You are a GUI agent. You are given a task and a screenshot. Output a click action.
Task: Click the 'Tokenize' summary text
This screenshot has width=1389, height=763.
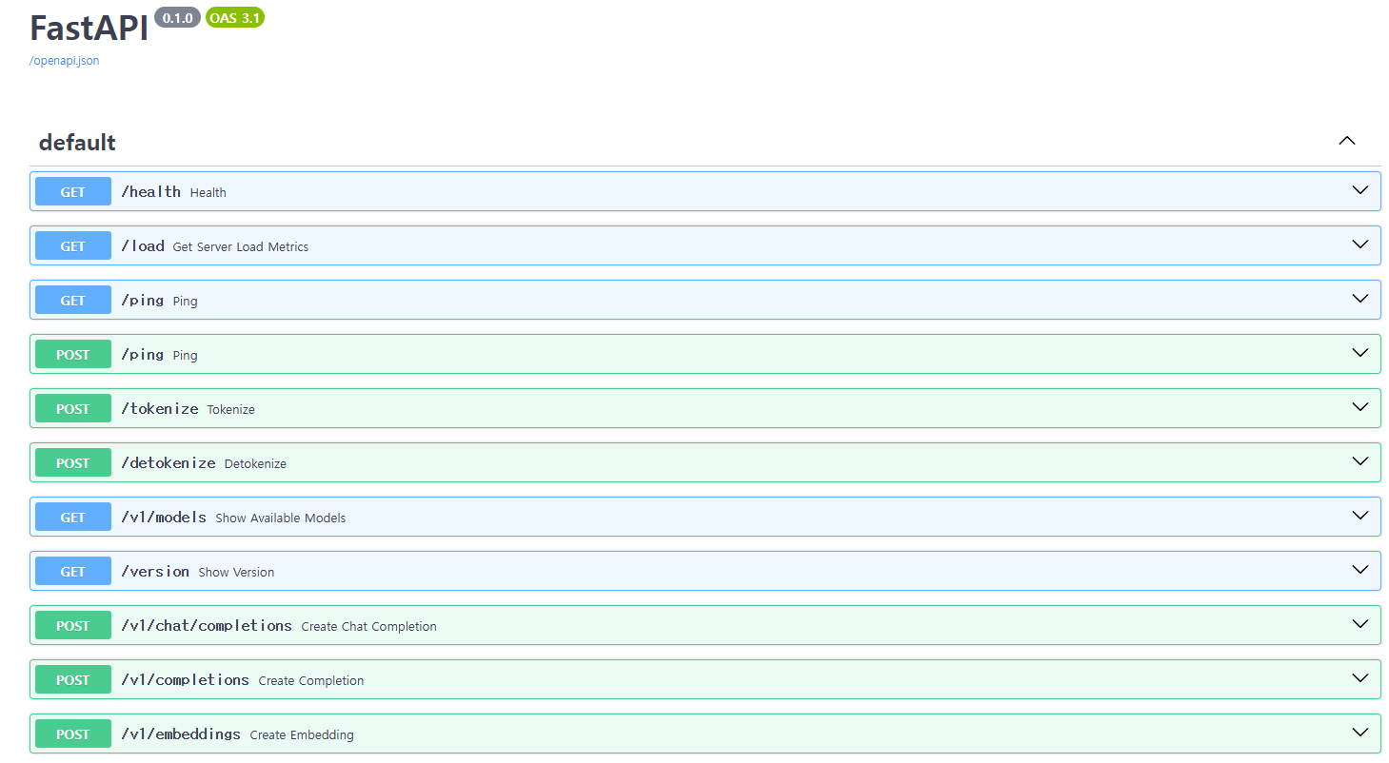(x=231, y=409)
